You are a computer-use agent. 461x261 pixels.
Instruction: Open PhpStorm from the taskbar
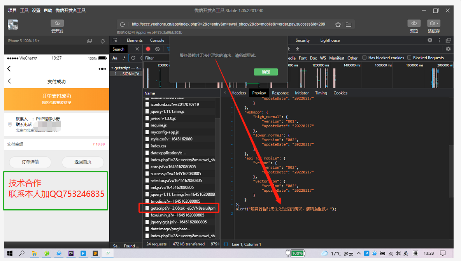tap(71, 253)
